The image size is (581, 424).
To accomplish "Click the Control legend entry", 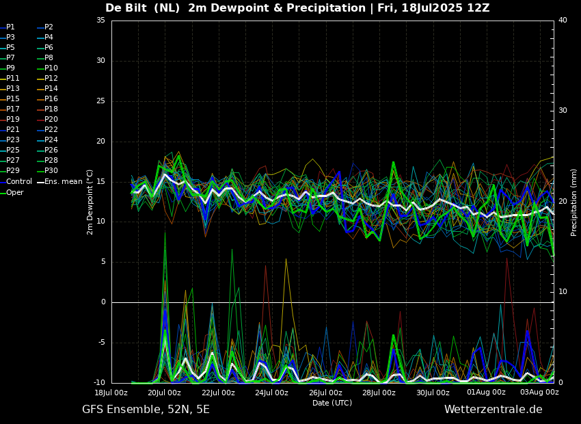I will (x=16, y=182).
